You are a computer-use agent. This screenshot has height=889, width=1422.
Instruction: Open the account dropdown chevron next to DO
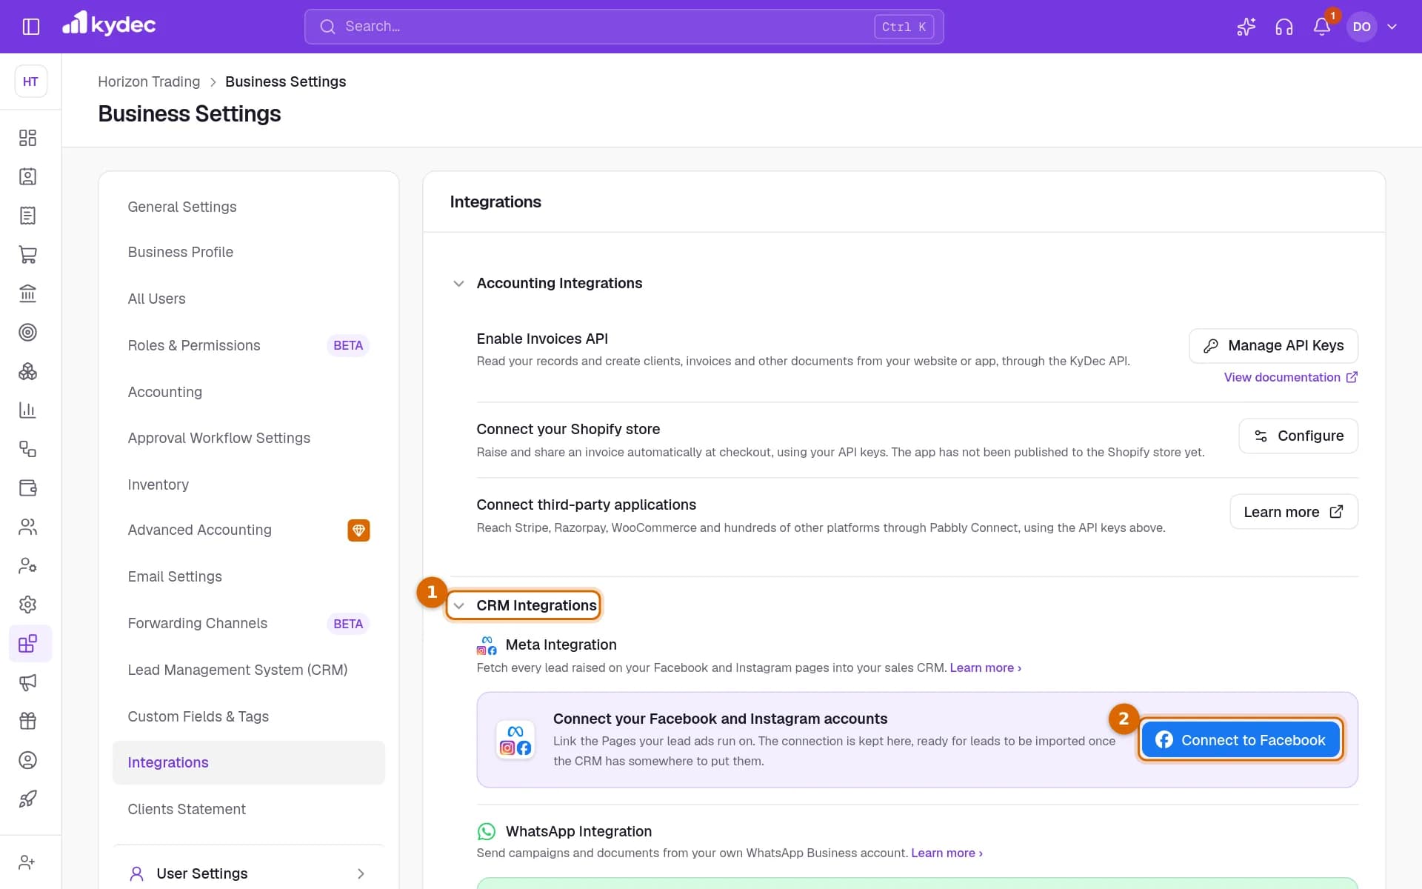tap(1392, 27)
